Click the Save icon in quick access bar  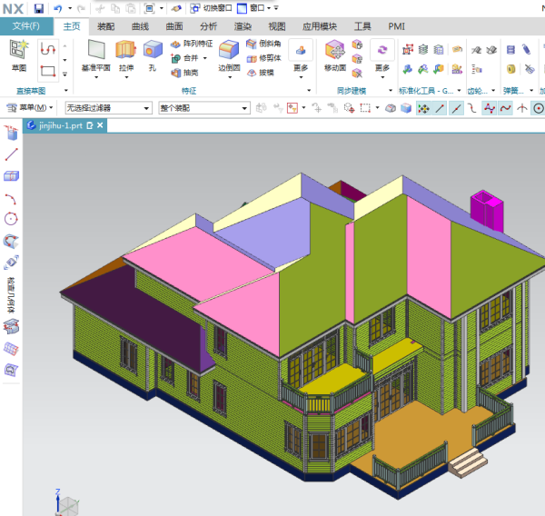click(39, 8)
